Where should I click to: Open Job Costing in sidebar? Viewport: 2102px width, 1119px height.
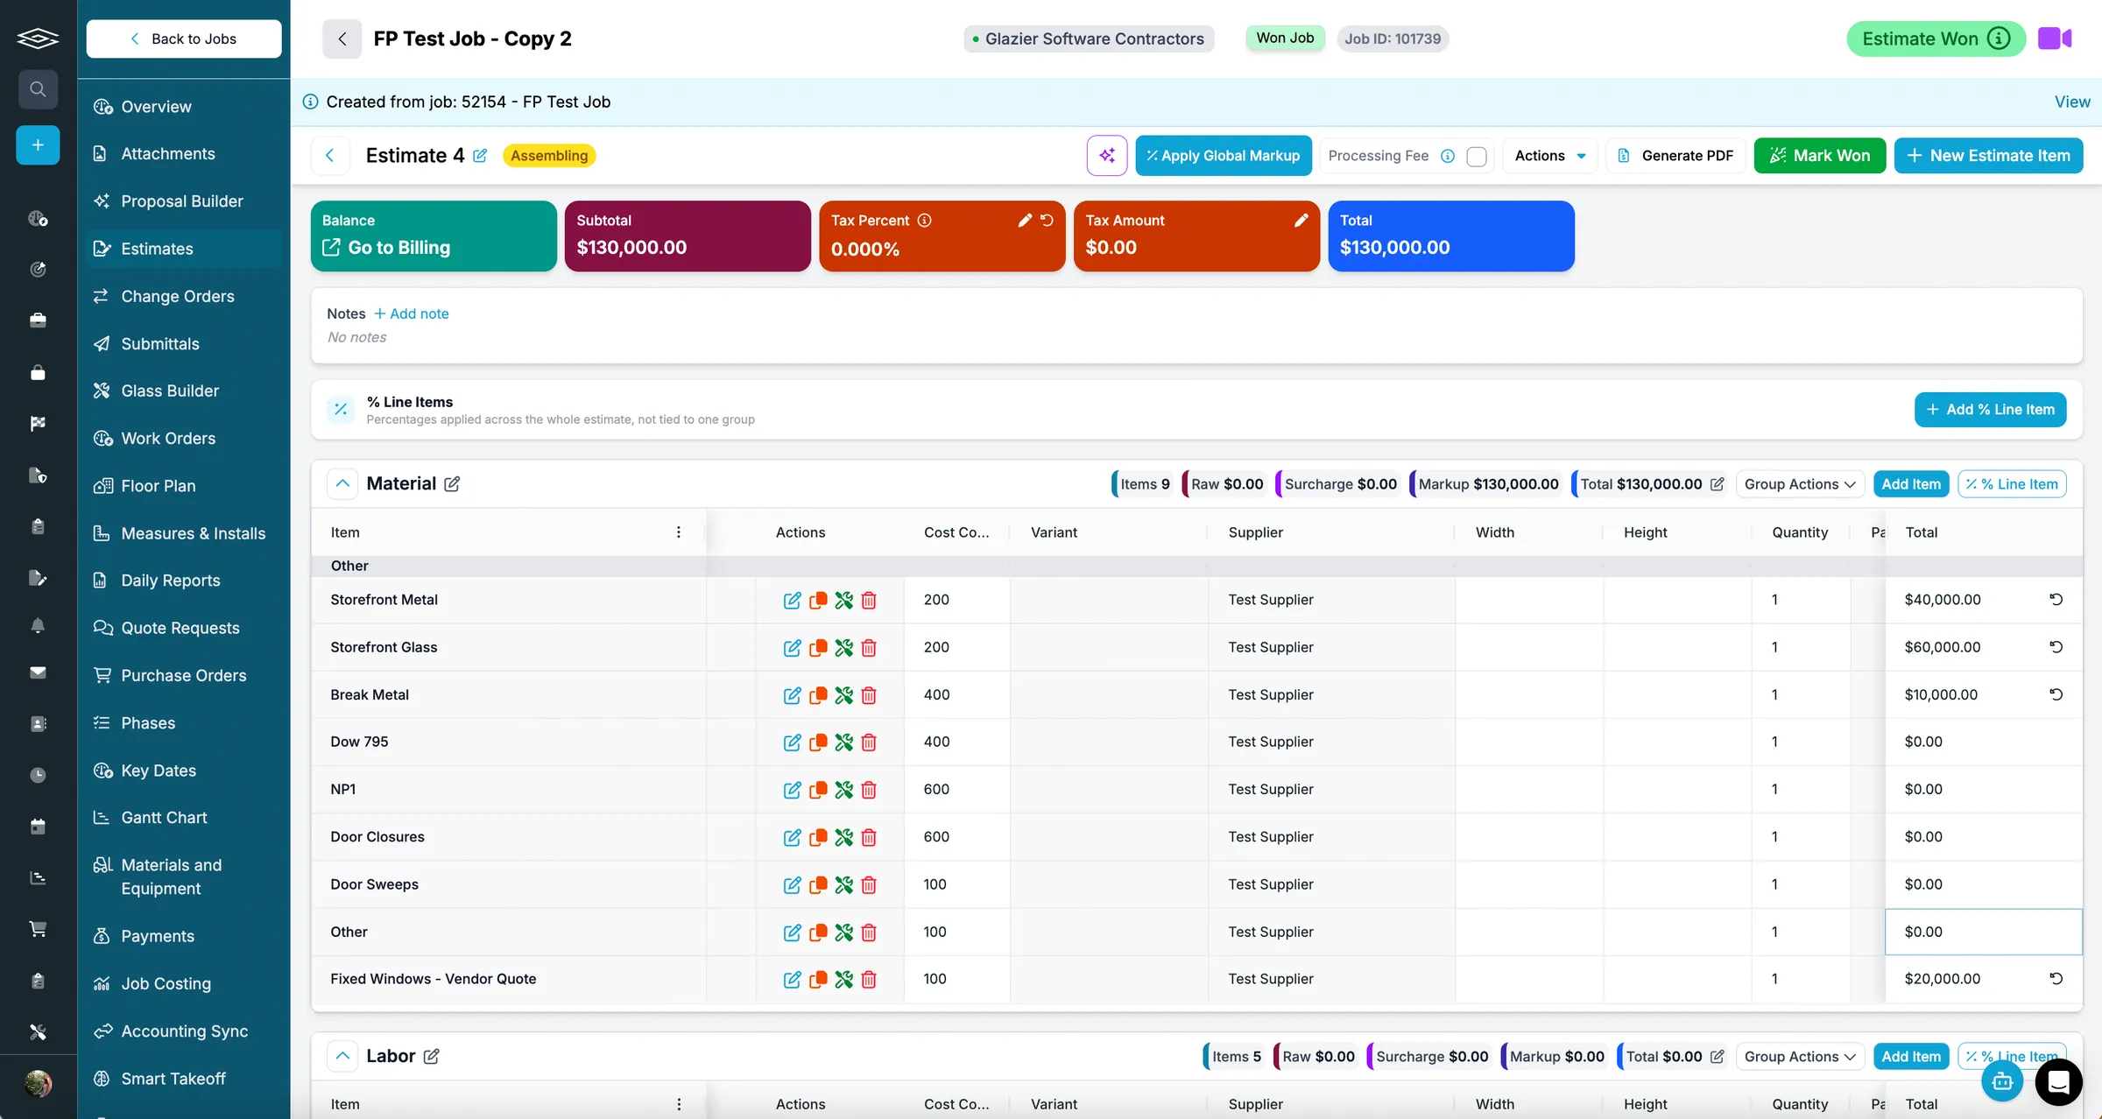pyautogui.click(x=166, y=983)
